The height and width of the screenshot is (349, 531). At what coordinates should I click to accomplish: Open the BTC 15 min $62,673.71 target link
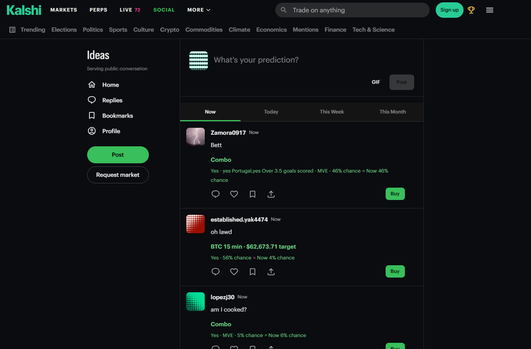tap(253, 247)
